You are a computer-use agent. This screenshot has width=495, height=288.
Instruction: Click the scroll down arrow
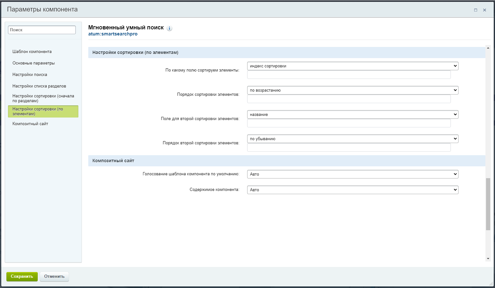point(488,259)
